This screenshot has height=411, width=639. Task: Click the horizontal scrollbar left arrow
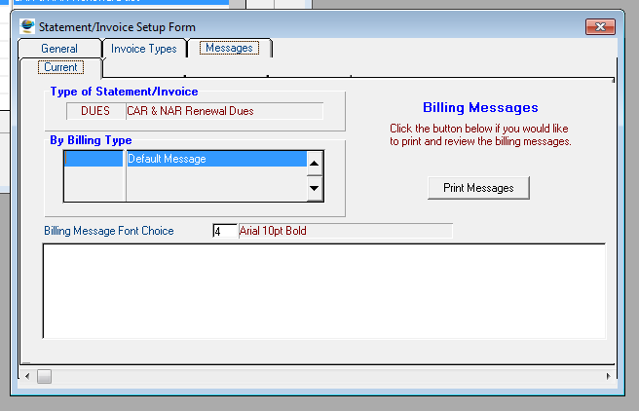pyautogui.click(x=27, y=376)
